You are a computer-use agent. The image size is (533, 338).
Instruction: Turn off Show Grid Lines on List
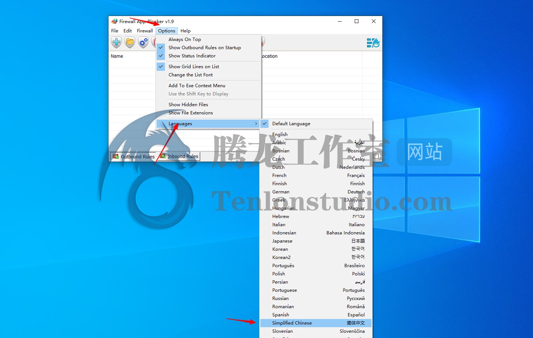[209, 67]
